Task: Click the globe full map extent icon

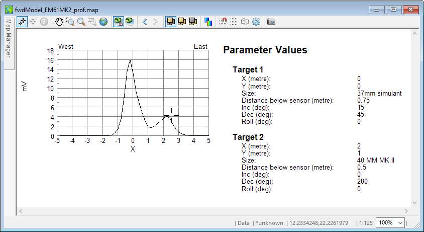Action: click(x=103, y=22)
